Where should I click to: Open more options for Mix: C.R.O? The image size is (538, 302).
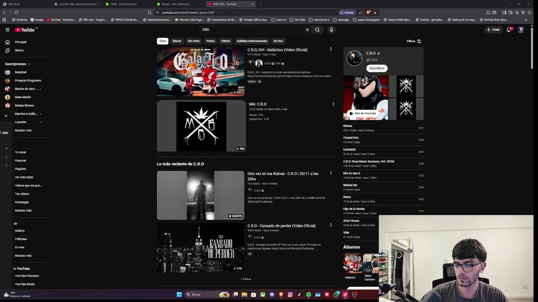pos(333,104)
